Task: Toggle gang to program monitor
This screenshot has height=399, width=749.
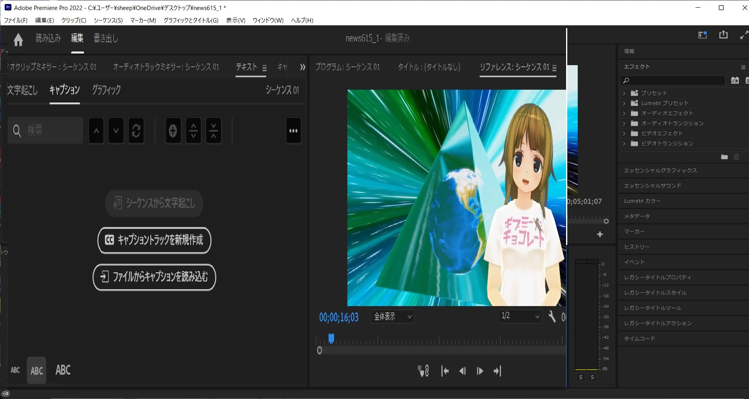Action: click(424, 371)
